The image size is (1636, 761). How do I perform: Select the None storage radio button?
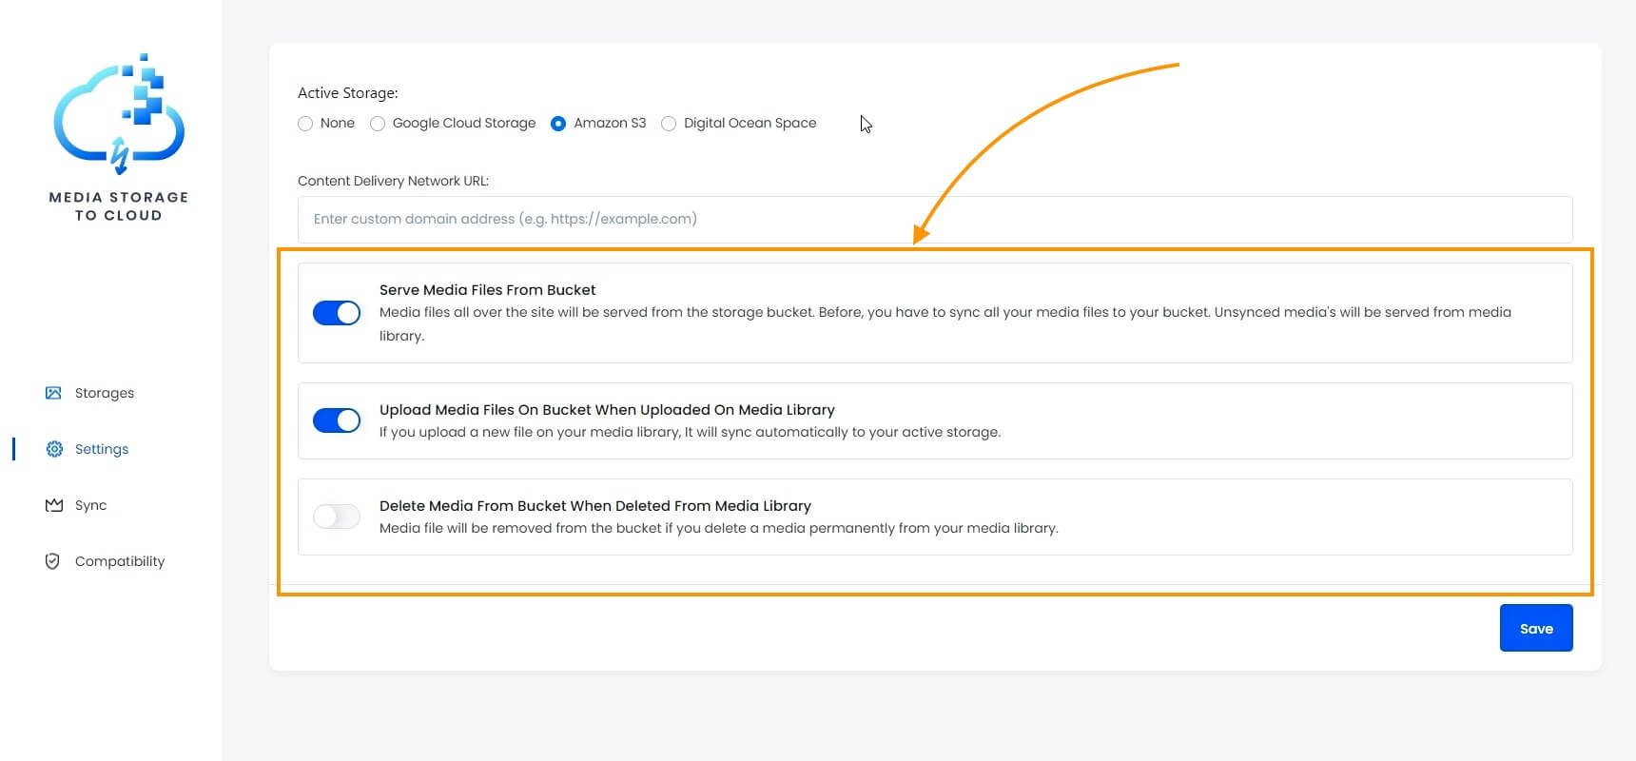305,124
